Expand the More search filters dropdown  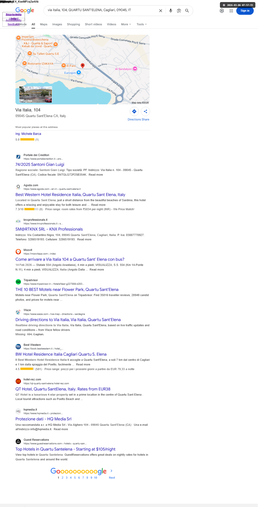pyautogui.click(x=126, y=24)
